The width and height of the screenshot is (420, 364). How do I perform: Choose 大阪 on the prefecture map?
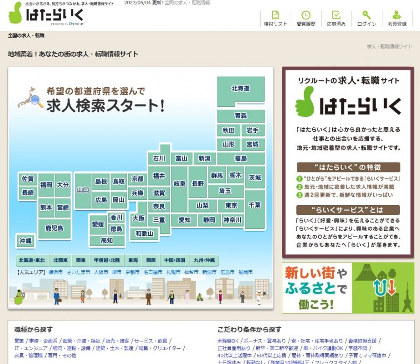point(139,219)
